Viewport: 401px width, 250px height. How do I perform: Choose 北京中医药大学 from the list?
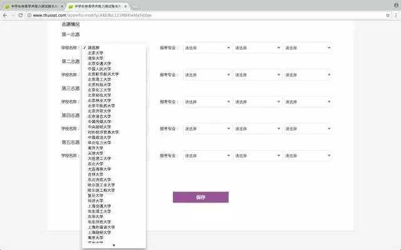pos(114,106)
